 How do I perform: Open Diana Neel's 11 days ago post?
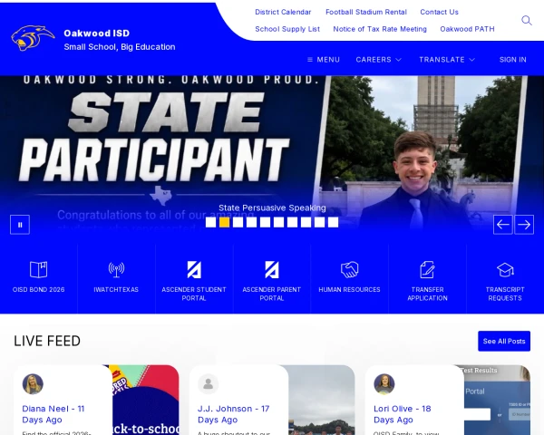point(53,414)
